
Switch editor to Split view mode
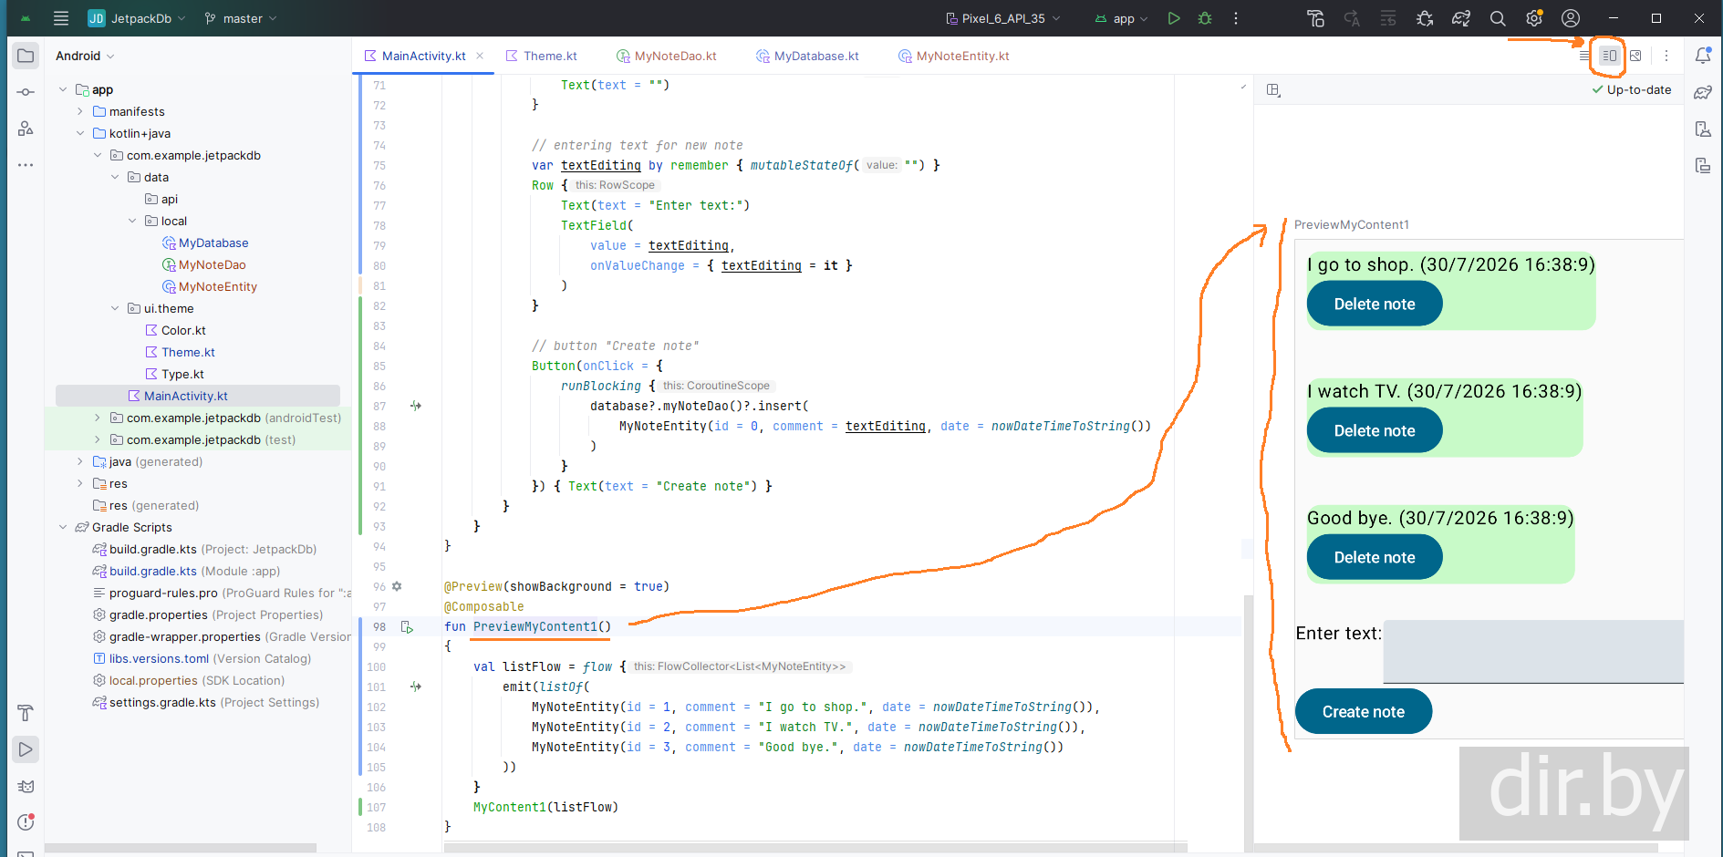[x=1609, y=56]
